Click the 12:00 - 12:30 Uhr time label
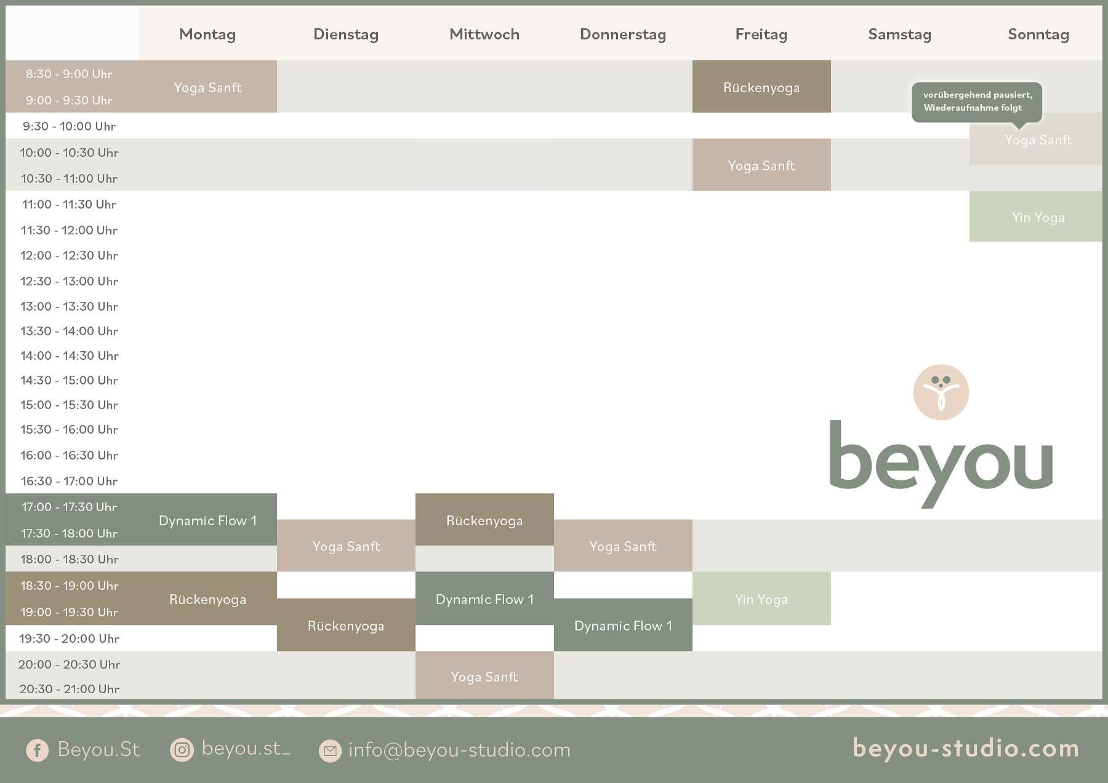This screenshot has height=783, width=1108. pyautogui.click(x=69, y=255)
